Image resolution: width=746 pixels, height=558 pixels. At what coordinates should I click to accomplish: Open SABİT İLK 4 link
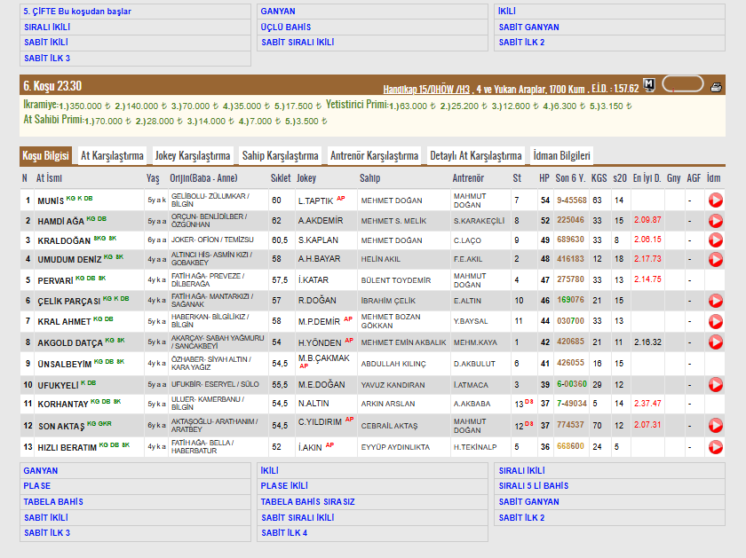[x=284, y=533]
